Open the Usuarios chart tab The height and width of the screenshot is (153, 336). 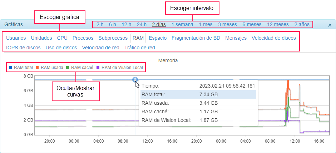16,38
